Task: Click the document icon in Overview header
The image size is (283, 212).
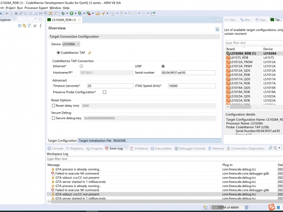Action: tap(217, 29)
